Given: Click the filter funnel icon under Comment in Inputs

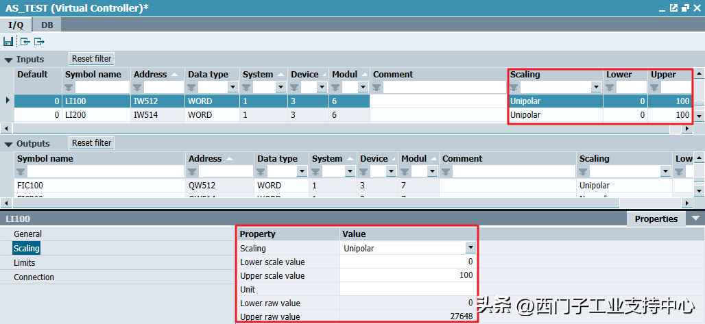Looking at the screenshot, I should point(377,88).
